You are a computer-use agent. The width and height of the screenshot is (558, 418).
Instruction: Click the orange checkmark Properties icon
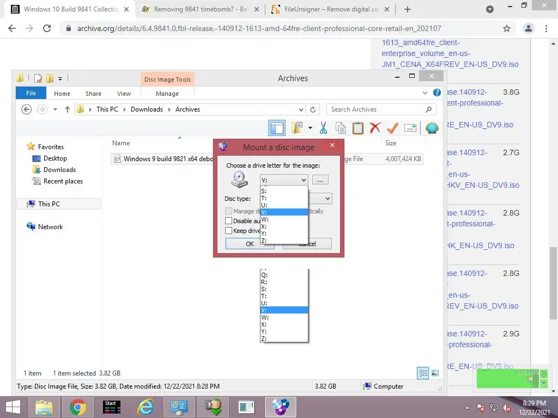[x=392, y=128]
